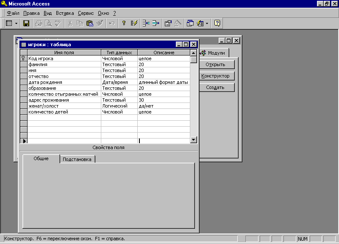Image resolution: width=339 pixels, height=244 pixels.
Task: Click the key icon beside Код игрока
Action: click(x=23, y=58)
